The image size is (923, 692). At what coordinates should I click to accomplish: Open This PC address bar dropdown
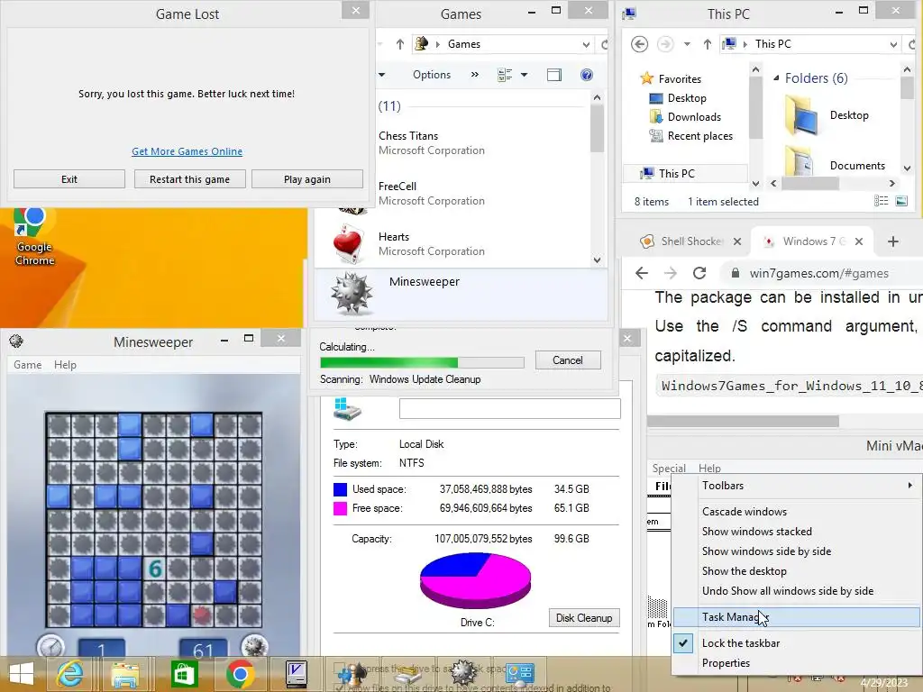pyautogui.click(x=893, y=44)
